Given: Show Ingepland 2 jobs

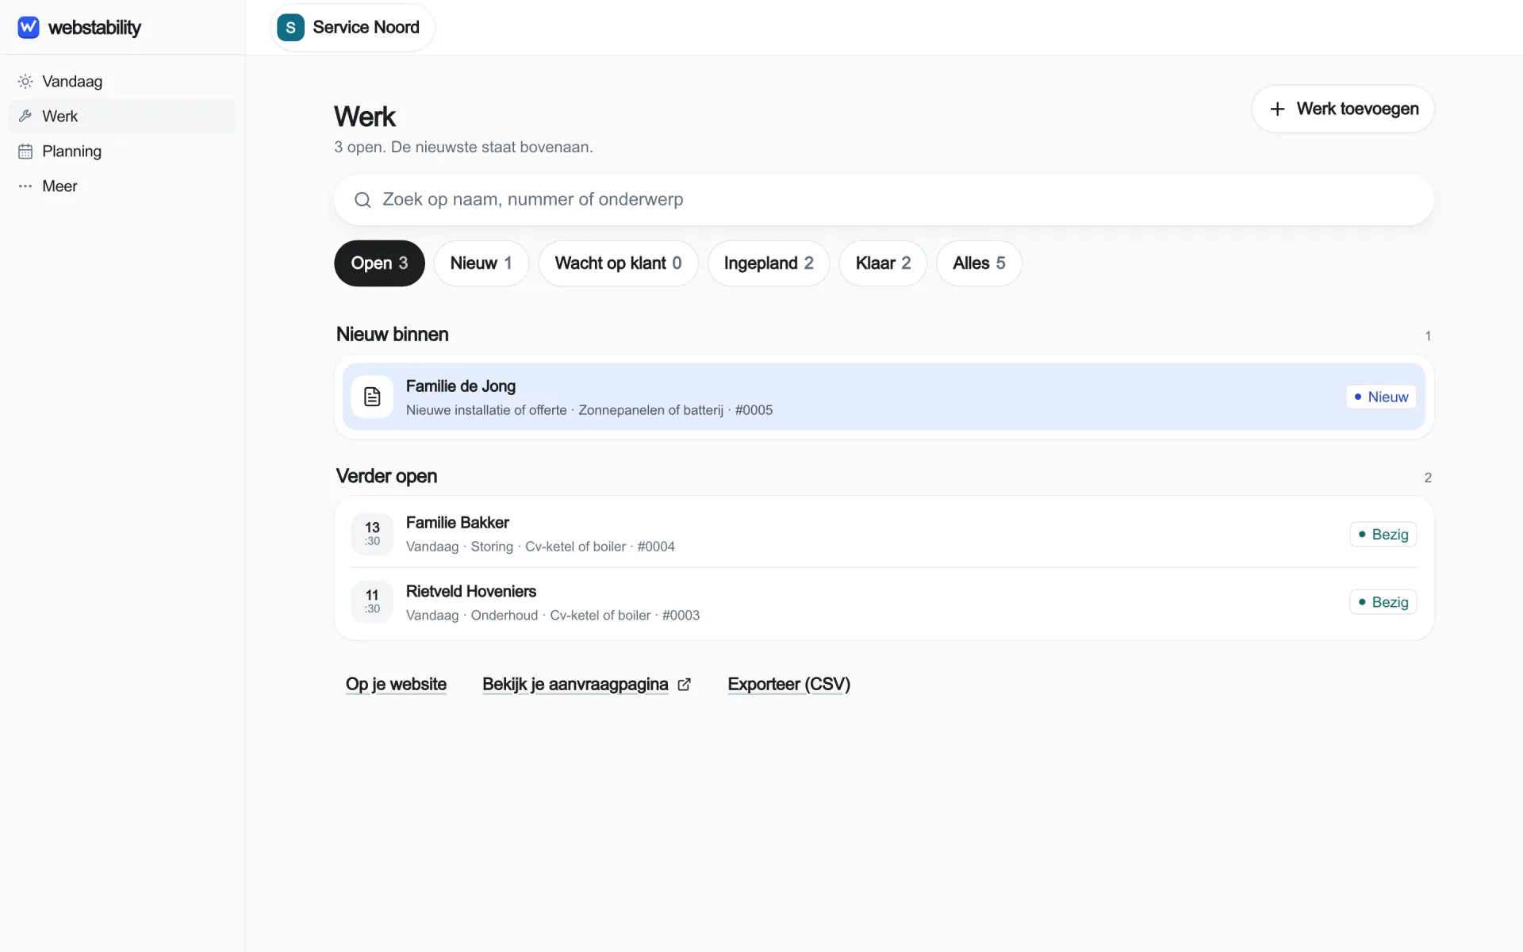Looking at the screenshot, I should tap(769, 263).
